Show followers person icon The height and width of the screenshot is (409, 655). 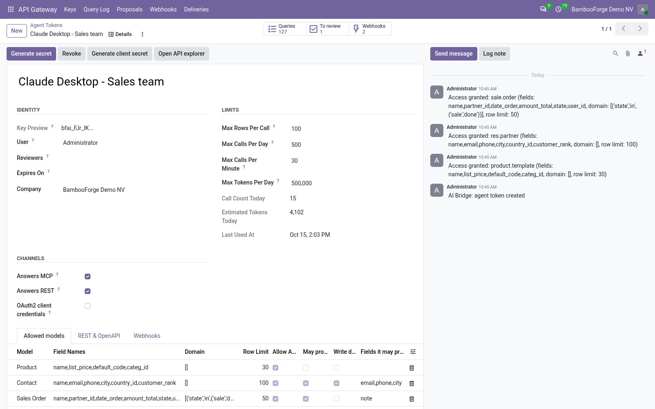click(x=641, y=53)
